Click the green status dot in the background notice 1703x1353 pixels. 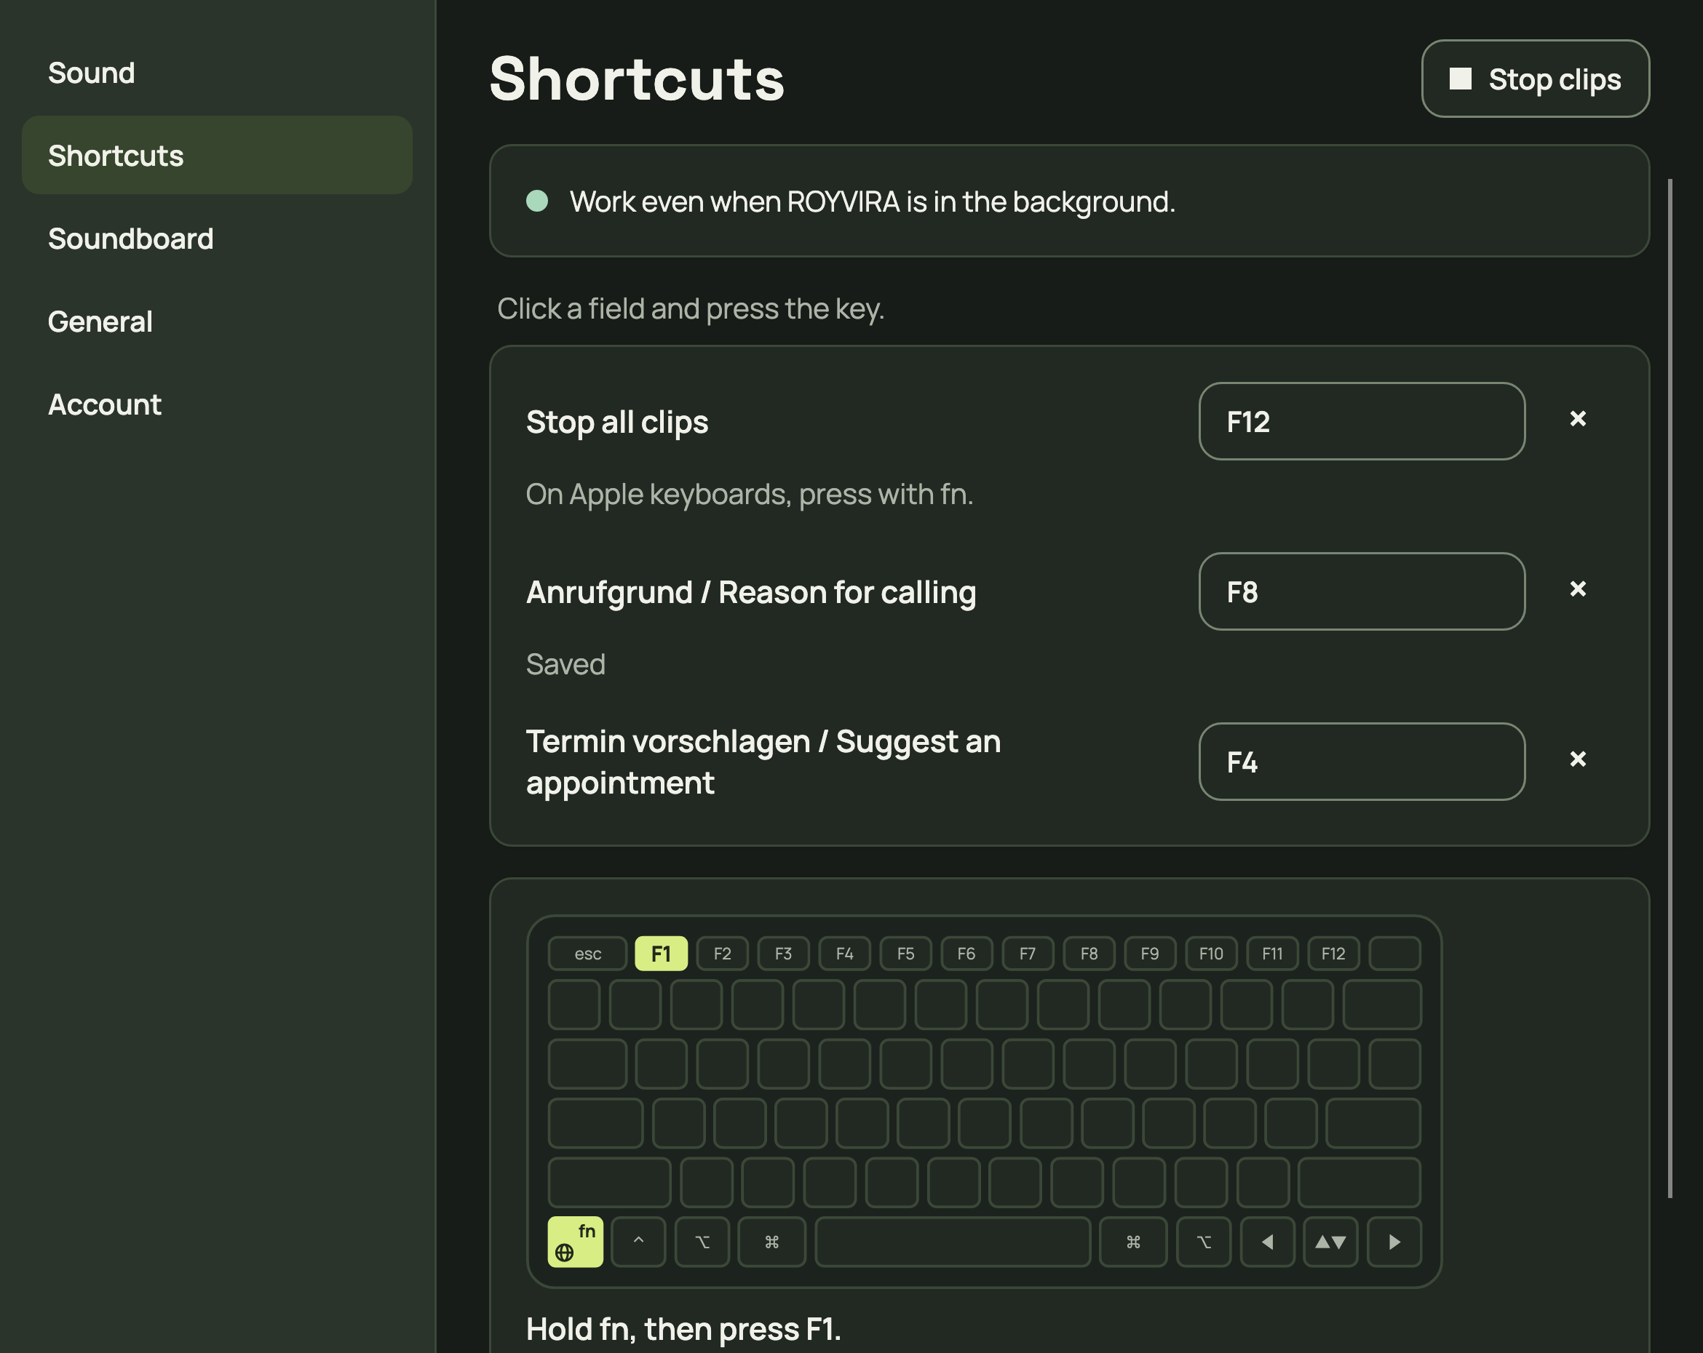pos(537,201)
